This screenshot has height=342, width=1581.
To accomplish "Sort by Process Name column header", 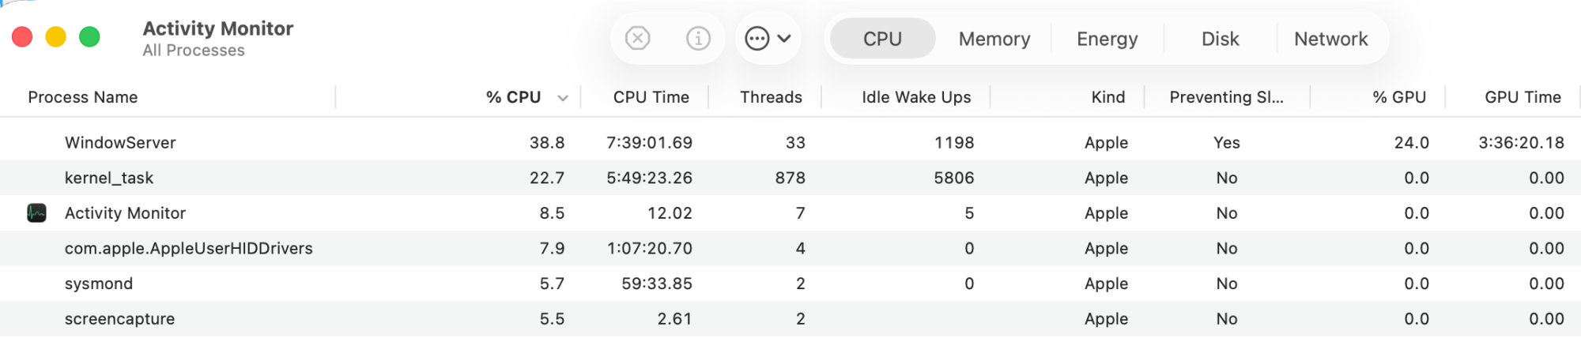I will coord(83,97).
